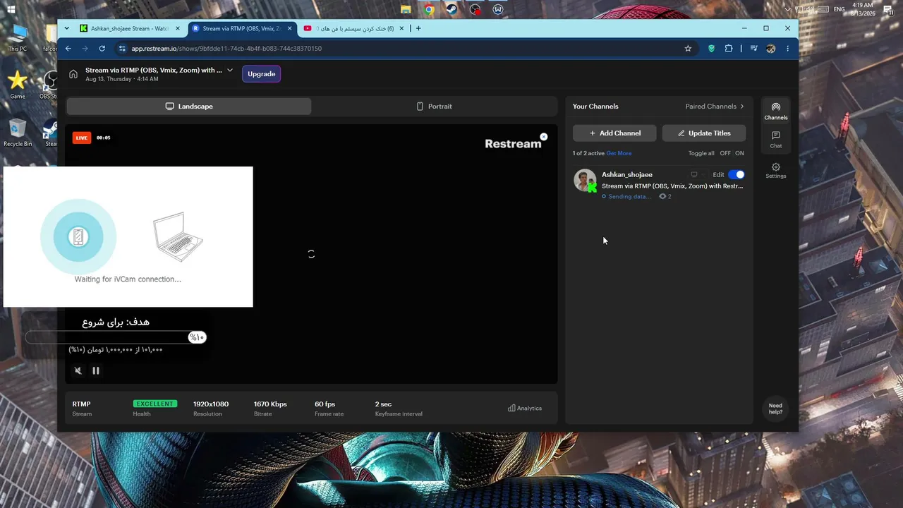Open Steam from the taskbar
This screenshot has height=508, width=903.
pyautogui.click(x=451, y=9)
